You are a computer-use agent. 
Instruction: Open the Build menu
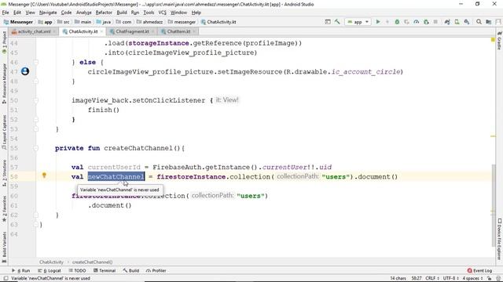click(122, 13)
